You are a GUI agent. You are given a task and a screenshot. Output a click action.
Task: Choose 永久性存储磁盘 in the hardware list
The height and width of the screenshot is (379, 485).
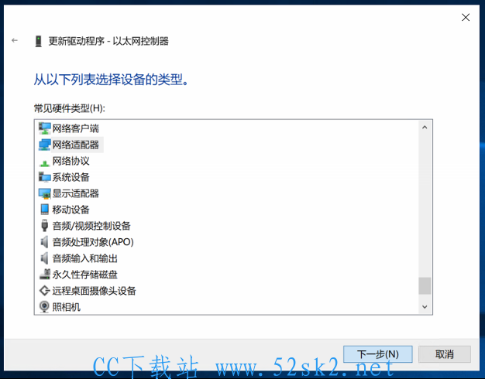pyautogui.click(x=85, y=275)
